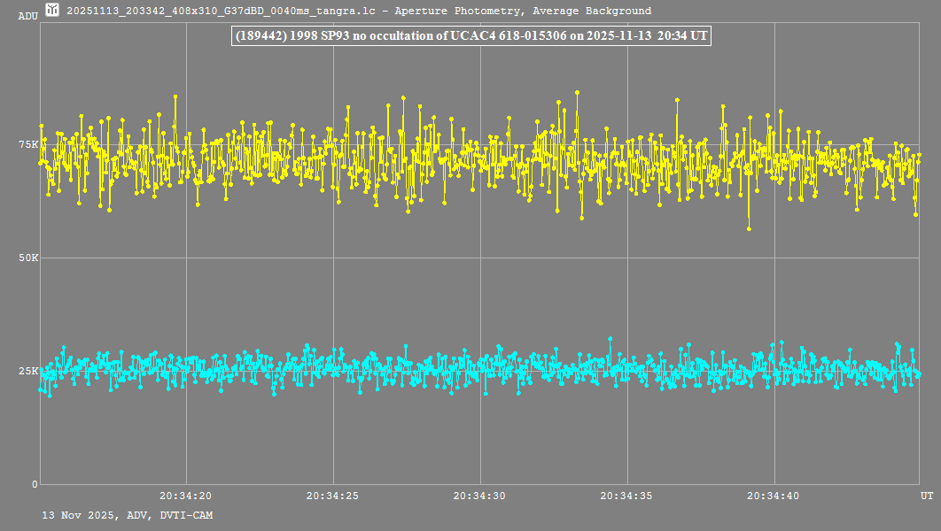941x531 pixels.
Task: Click the lowest yellow dip near 20:34:39
Action: coord(749,228)
